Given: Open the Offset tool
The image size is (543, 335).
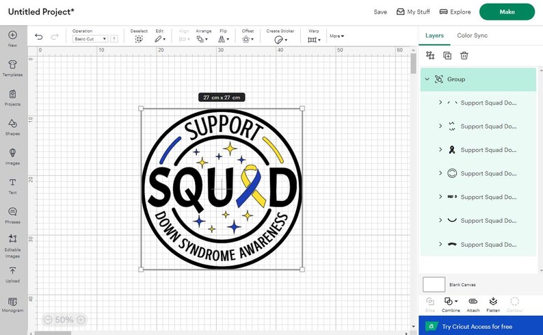Looking at the screenshot, I should click(248, 39).
